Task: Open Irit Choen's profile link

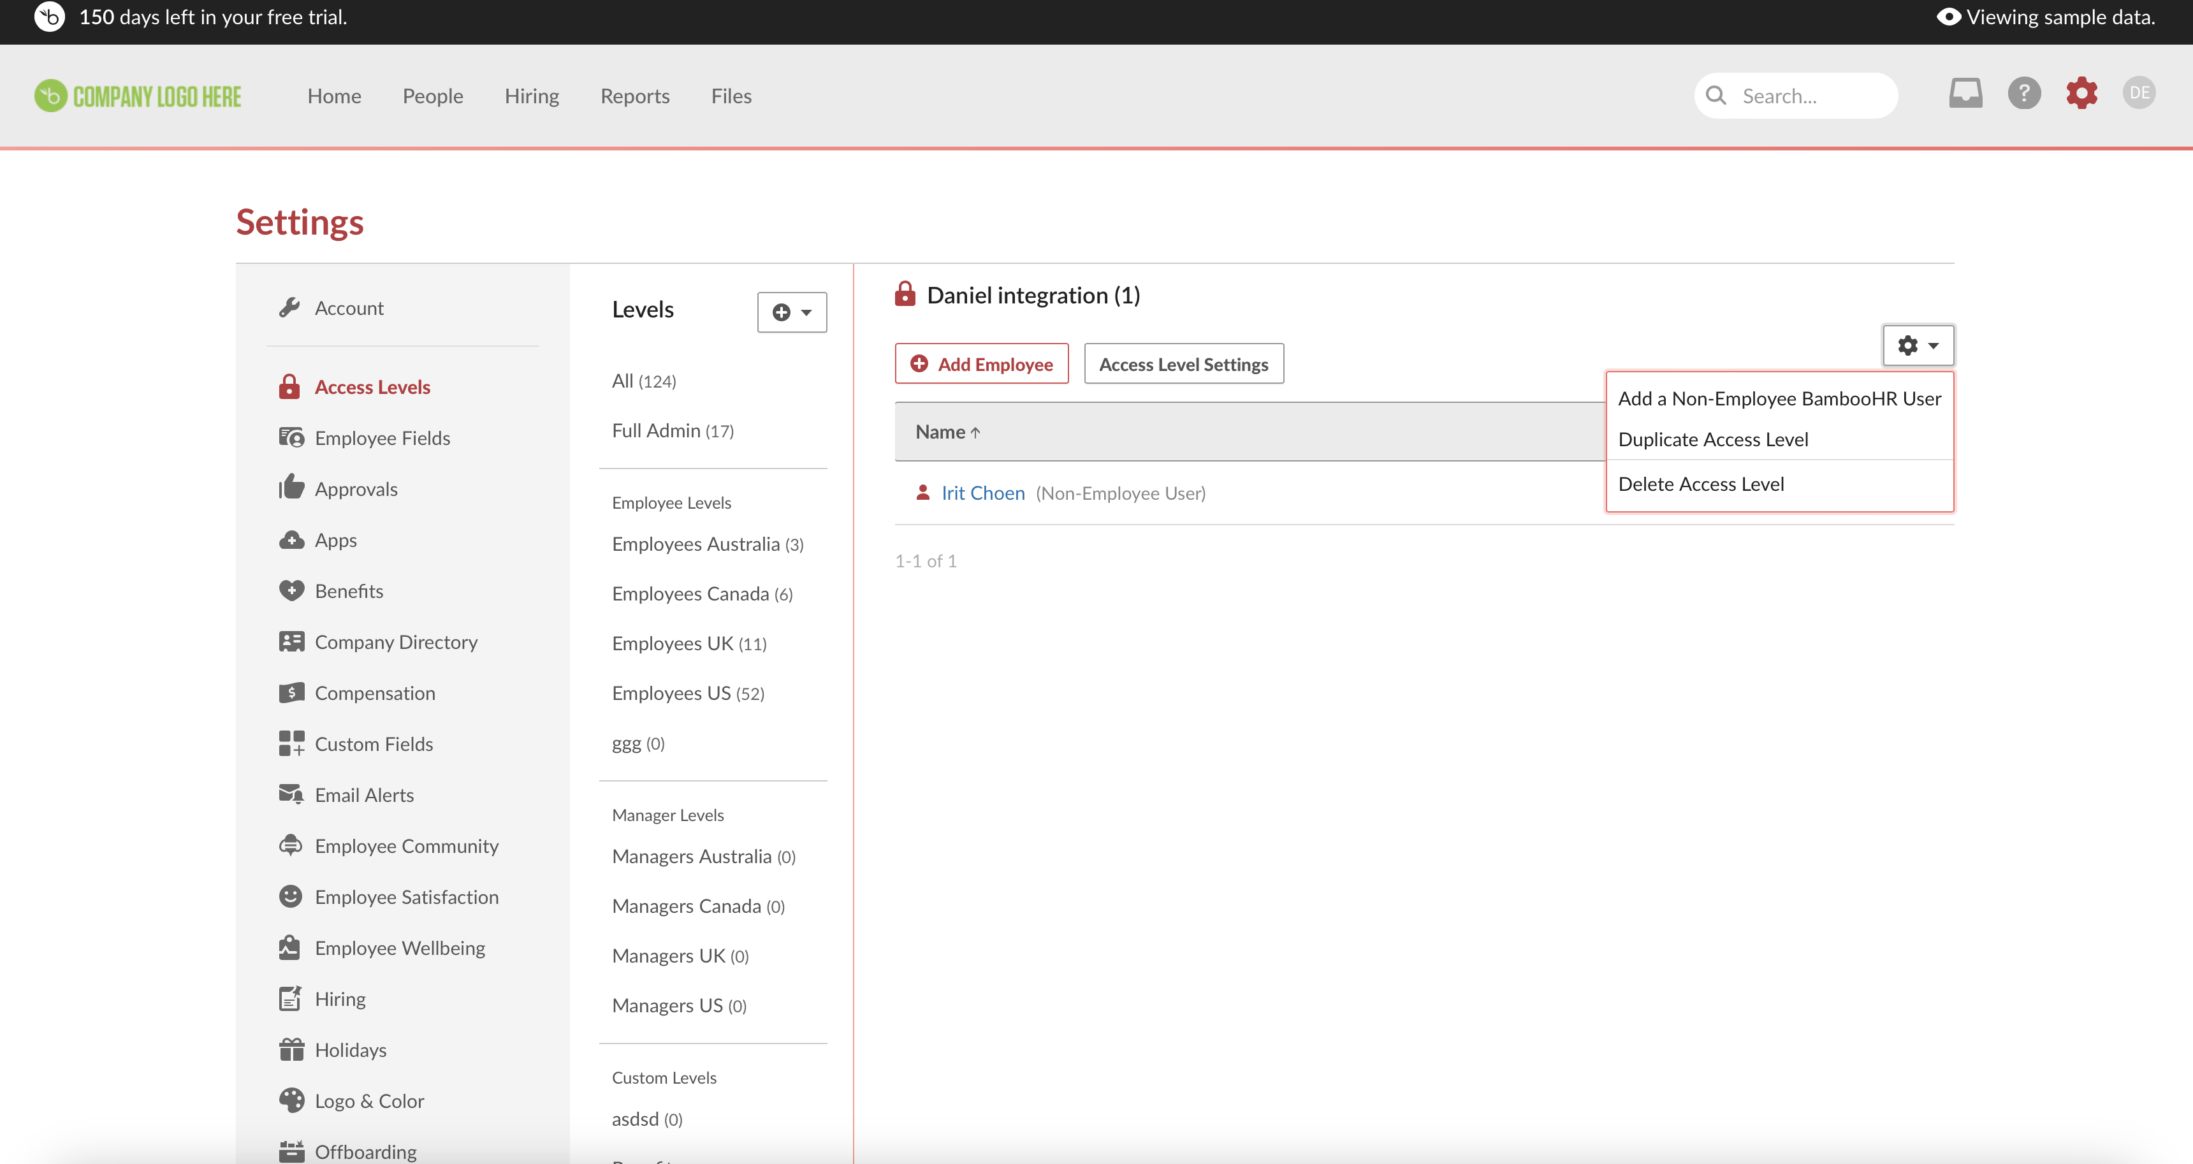Action: pyautogui.click(x=982, y=493)
